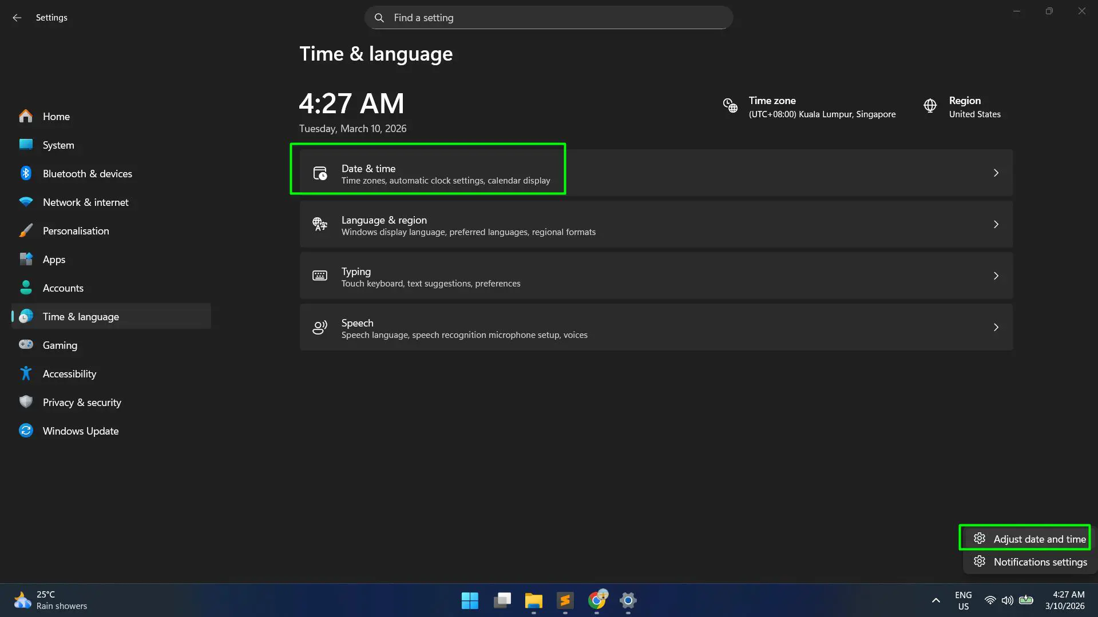Click the back arrow button
The image size is (1098, 617).
tap(17, 17)
